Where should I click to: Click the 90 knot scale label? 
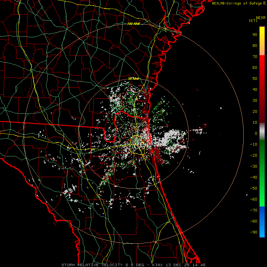[x=255, y=35]
